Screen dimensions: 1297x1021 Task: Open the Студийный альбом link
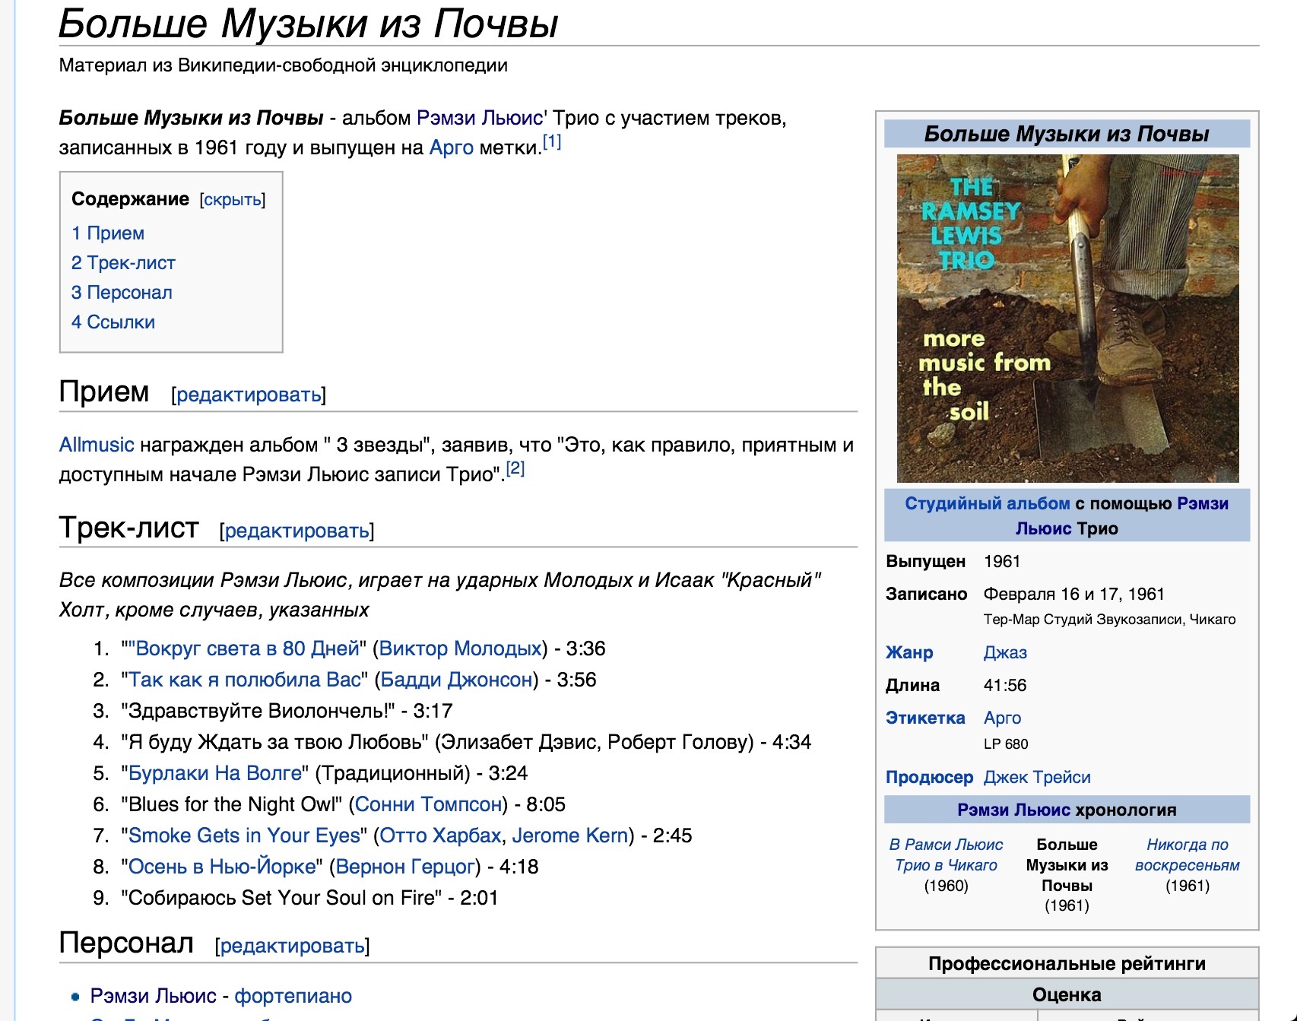987,503
